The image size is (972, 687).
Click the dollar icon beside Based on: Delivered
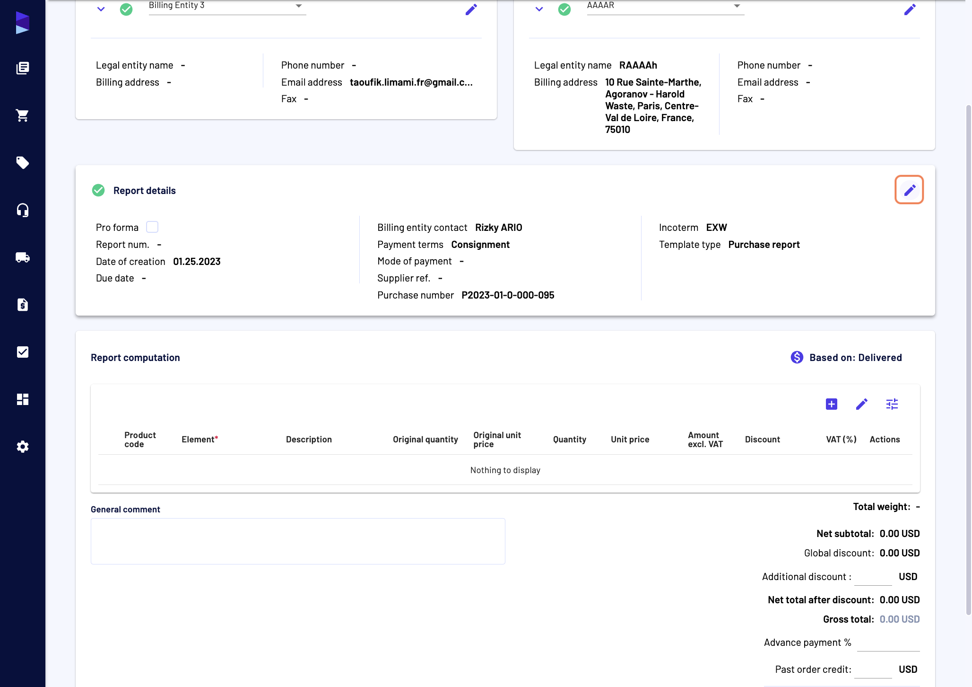click(797, 357)
